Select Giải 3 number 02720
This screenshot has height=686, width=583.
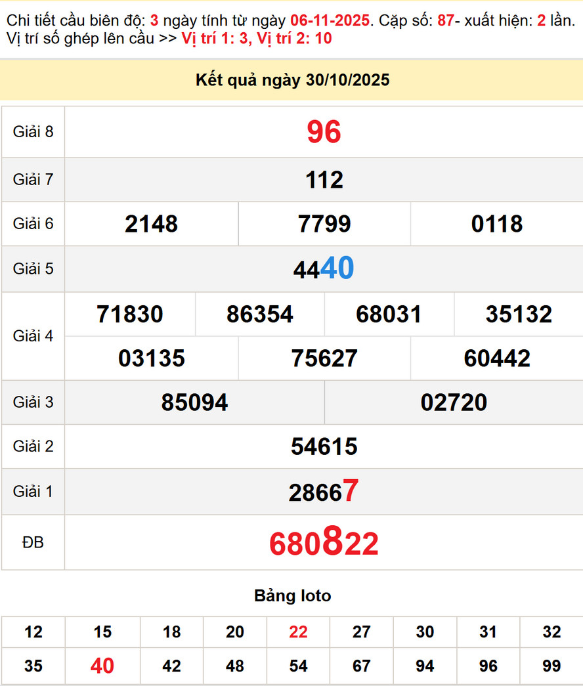click(x=454, y=402)
